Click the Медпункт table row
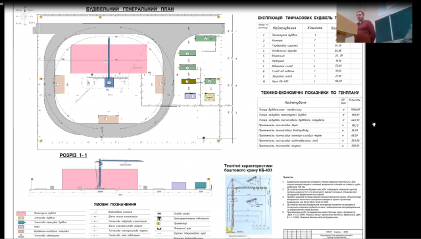 tap(309, 61)
